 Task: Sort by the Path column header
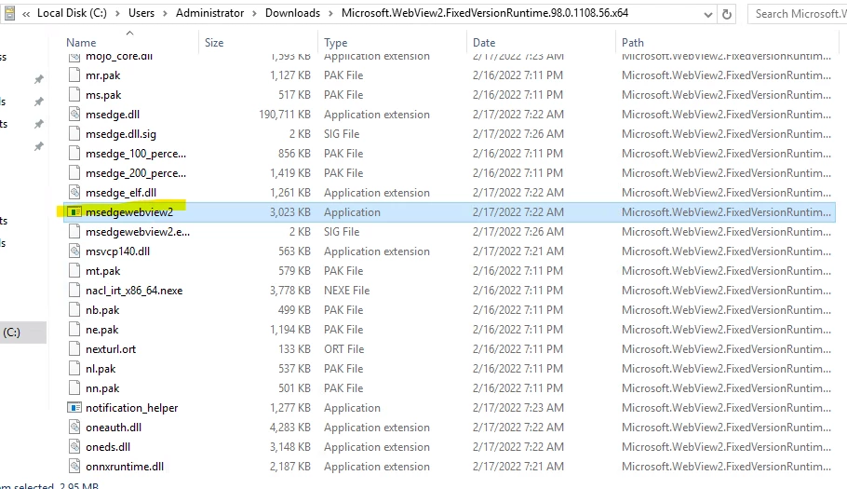[633, 43]
